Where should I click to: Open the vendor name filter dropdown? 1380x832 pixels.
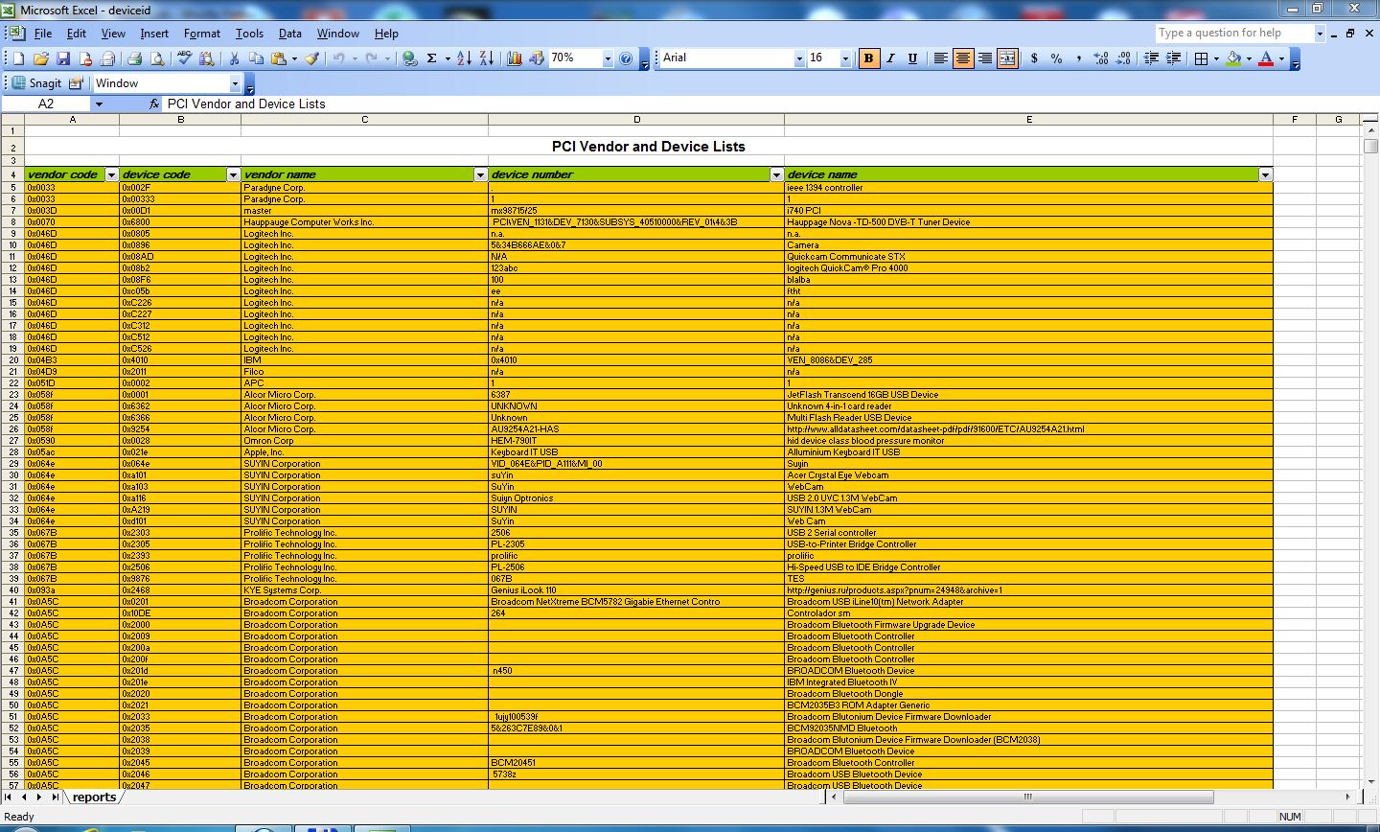coord(481,174)
